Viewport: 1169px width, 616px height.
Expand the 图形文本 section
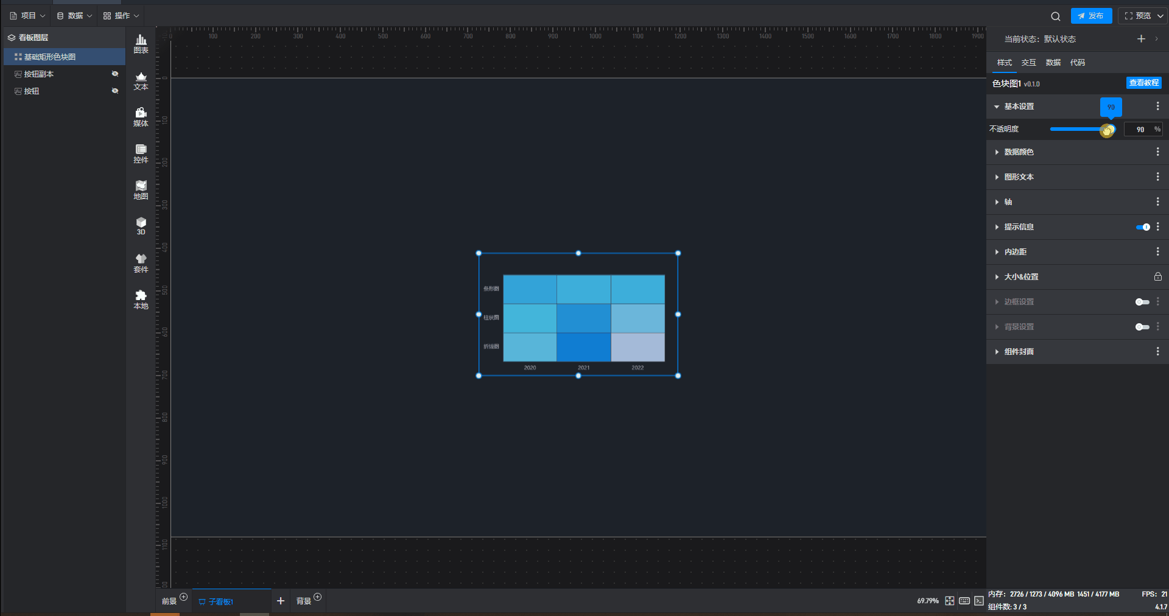point(1019,177)
